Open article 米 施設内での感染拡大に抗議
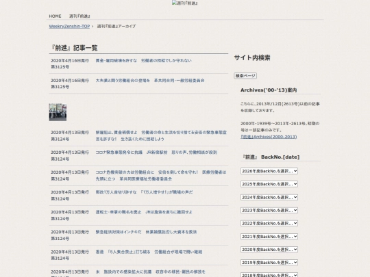This screenshot has width=370, height=277. (x=150, y=272)
